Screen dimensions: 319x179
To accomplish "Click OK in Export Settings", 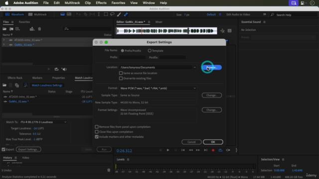I will 213,142.
